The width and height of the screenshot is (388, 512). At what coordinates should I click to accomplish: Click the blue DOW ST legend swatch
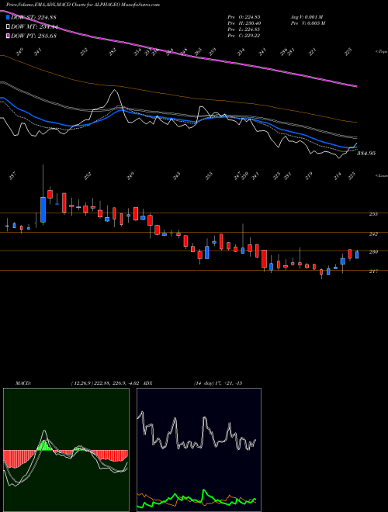pyautogui.click(x=8, y=17)
